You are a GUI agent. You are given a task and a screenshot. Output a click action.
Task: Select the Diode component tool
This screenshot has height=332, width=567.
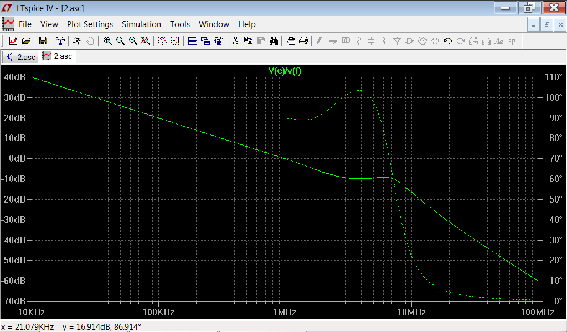tap(397, 41)
